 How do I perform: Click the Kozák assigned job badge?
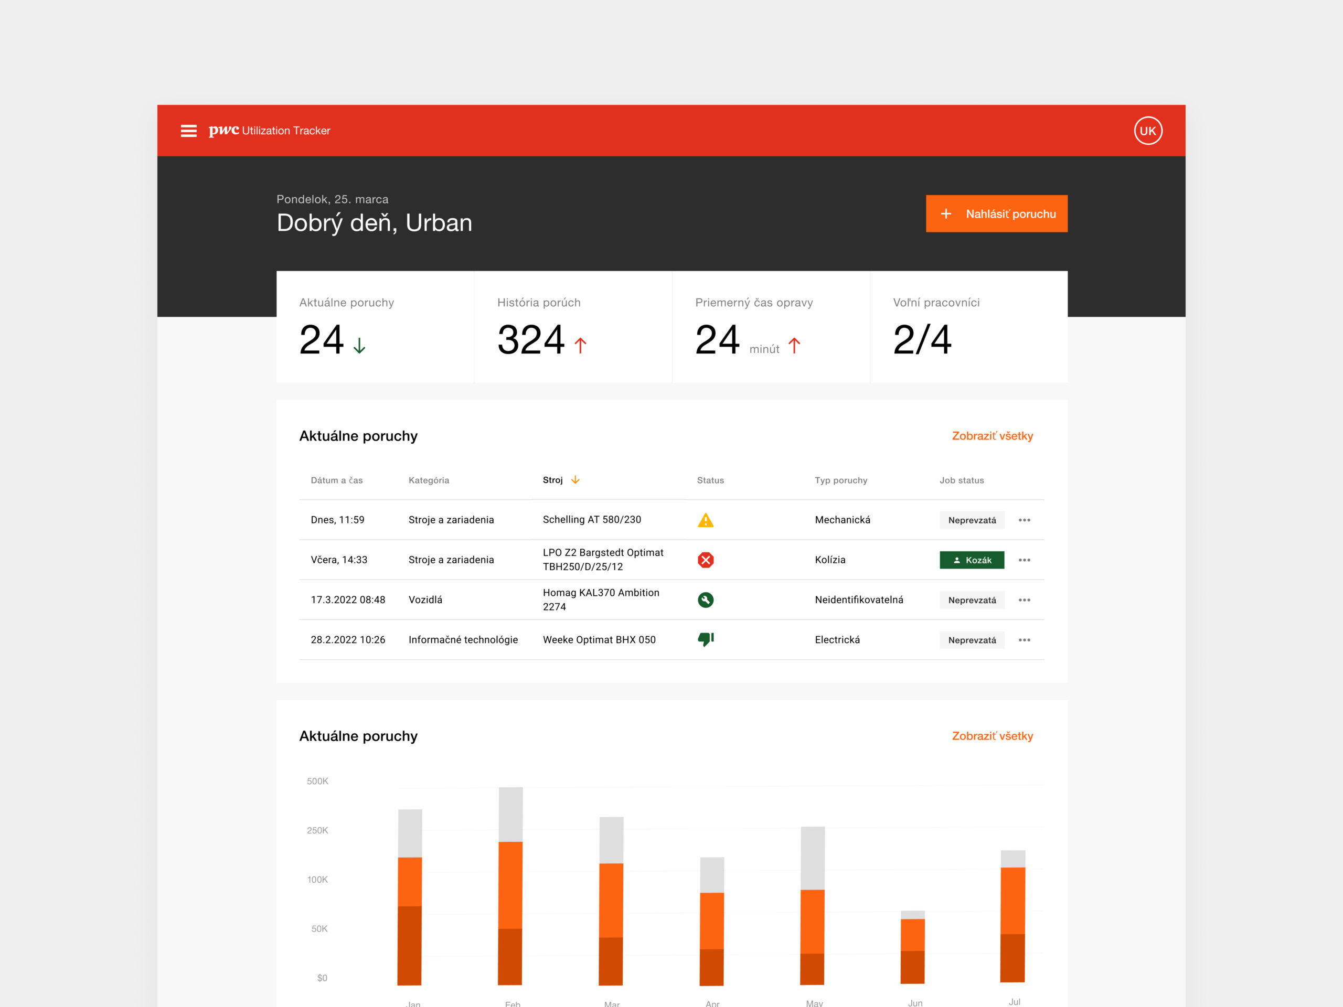pos(971,560)
